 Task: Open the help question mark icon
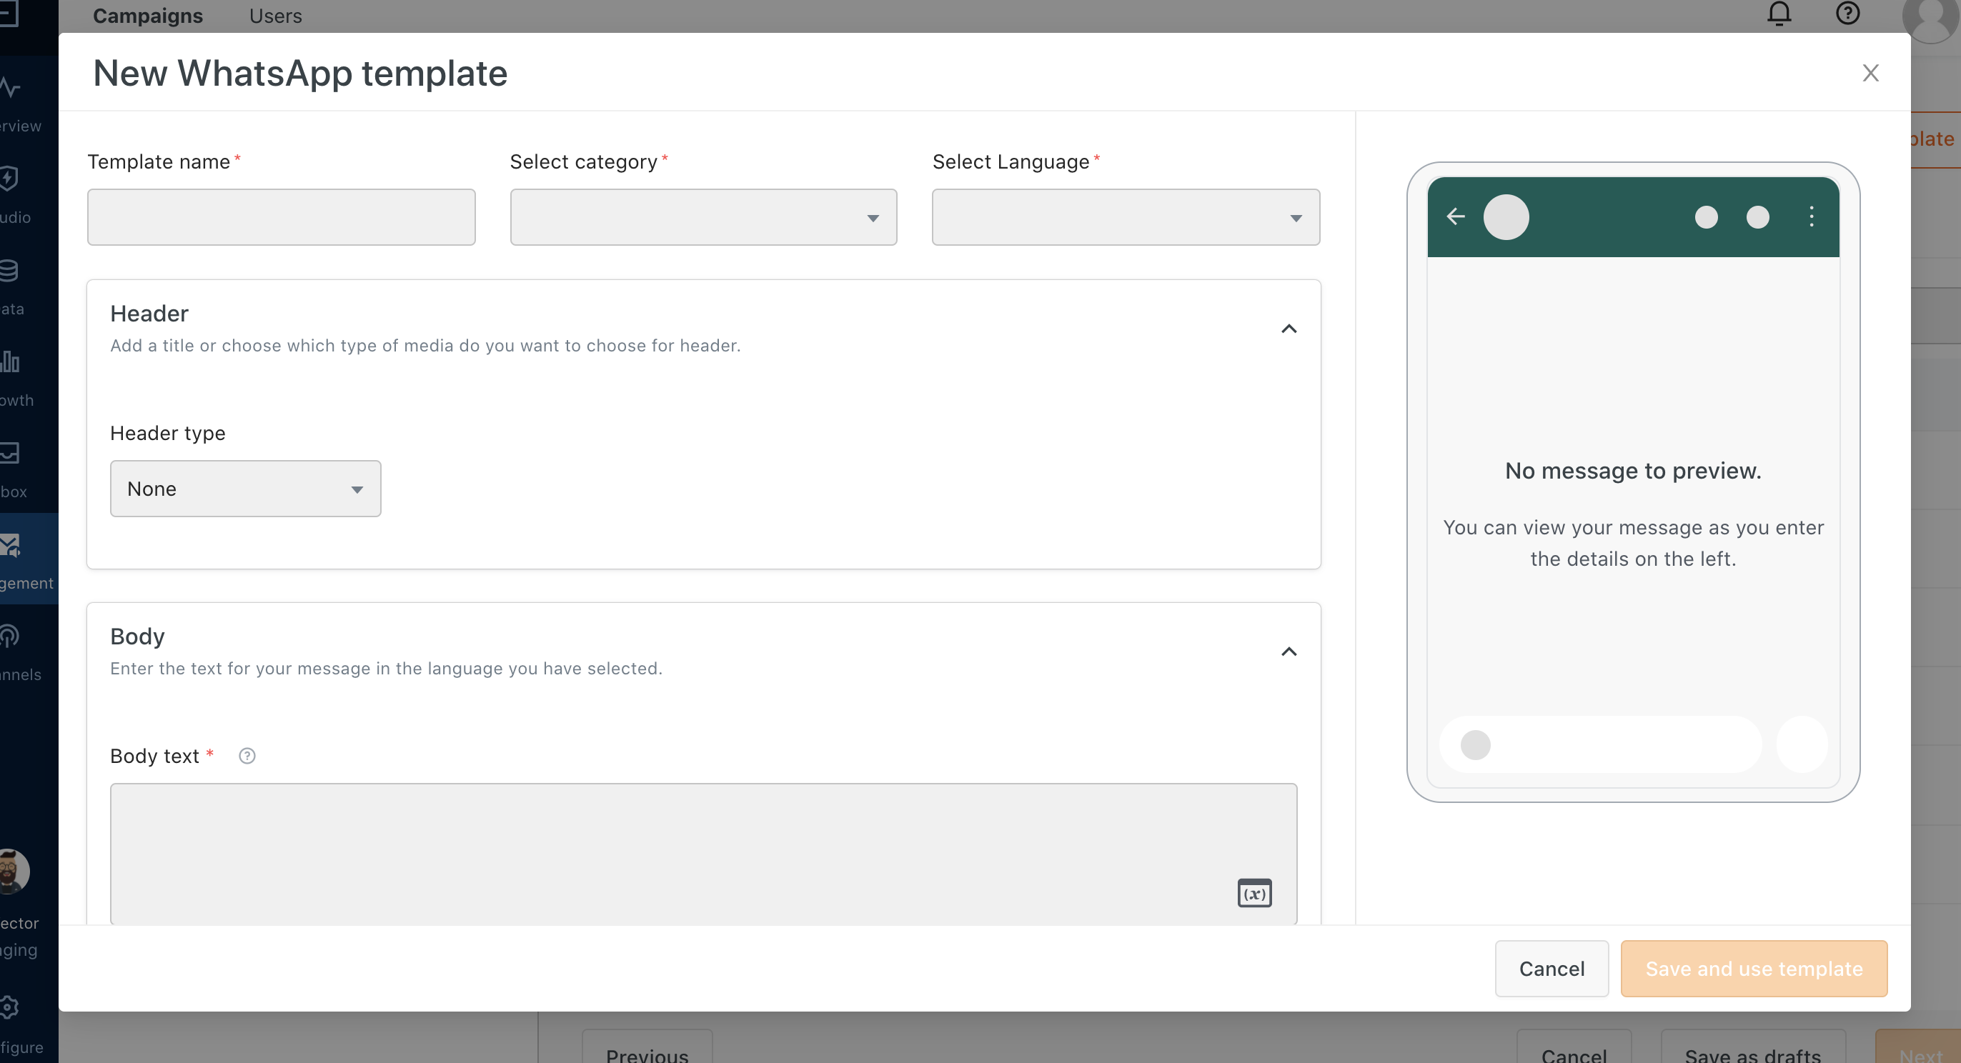tap(1847, 14)
